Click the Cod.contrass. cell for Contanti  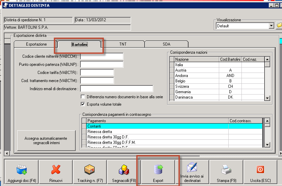pos(245,126)
